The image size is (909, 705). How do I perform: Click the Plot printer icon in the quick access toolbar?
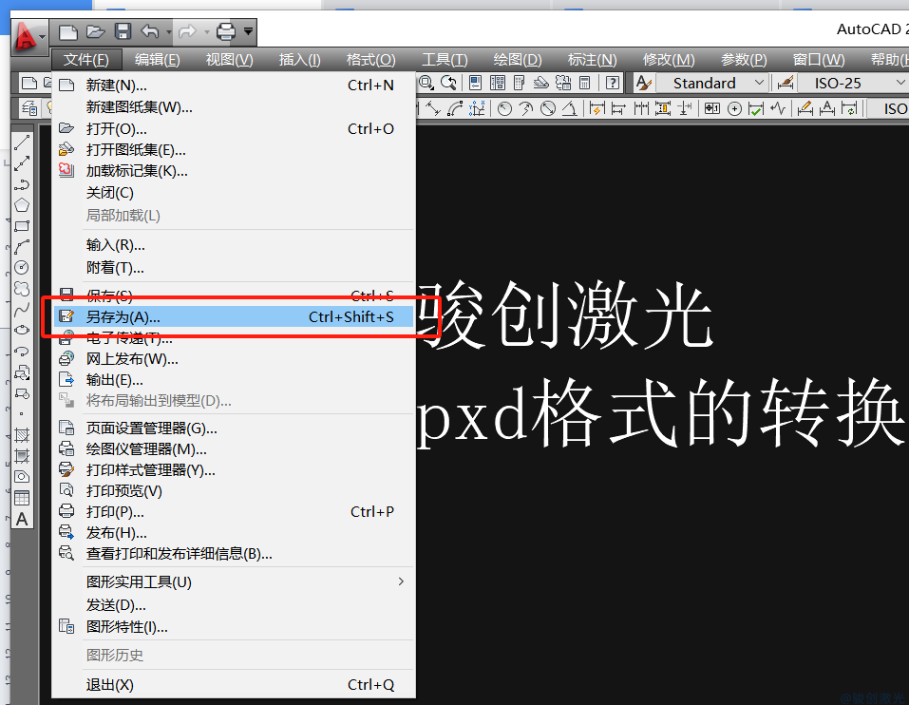click(x=226, y=31)
